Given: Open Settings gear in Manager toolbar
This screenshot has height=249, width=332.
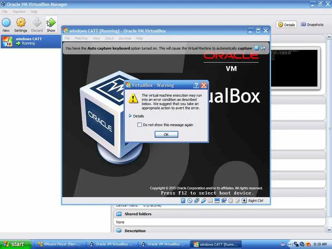Looking at the screenshot, I should tap(20, 25).
